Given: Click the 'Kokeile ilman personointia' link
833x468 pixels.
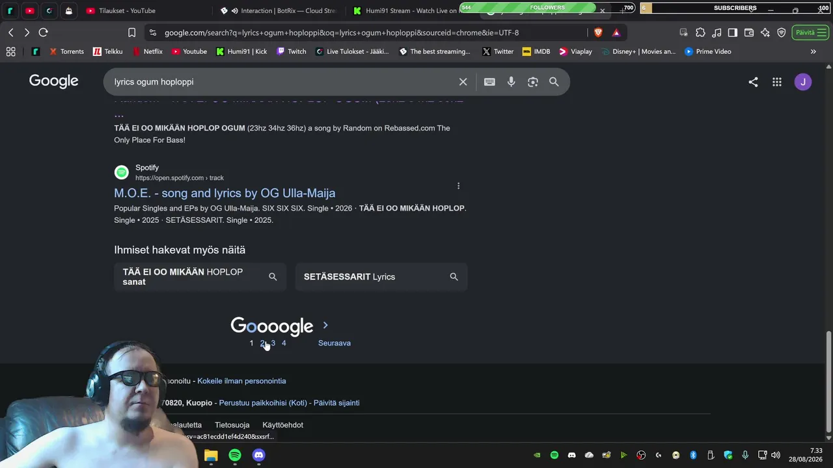Looking at the screenshot, I should click(241, 381).
